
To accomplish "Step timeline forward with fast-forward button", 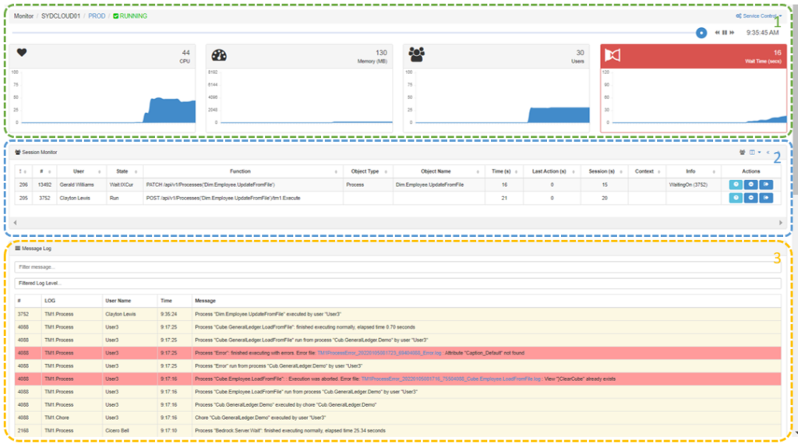I will pos(733,33).
